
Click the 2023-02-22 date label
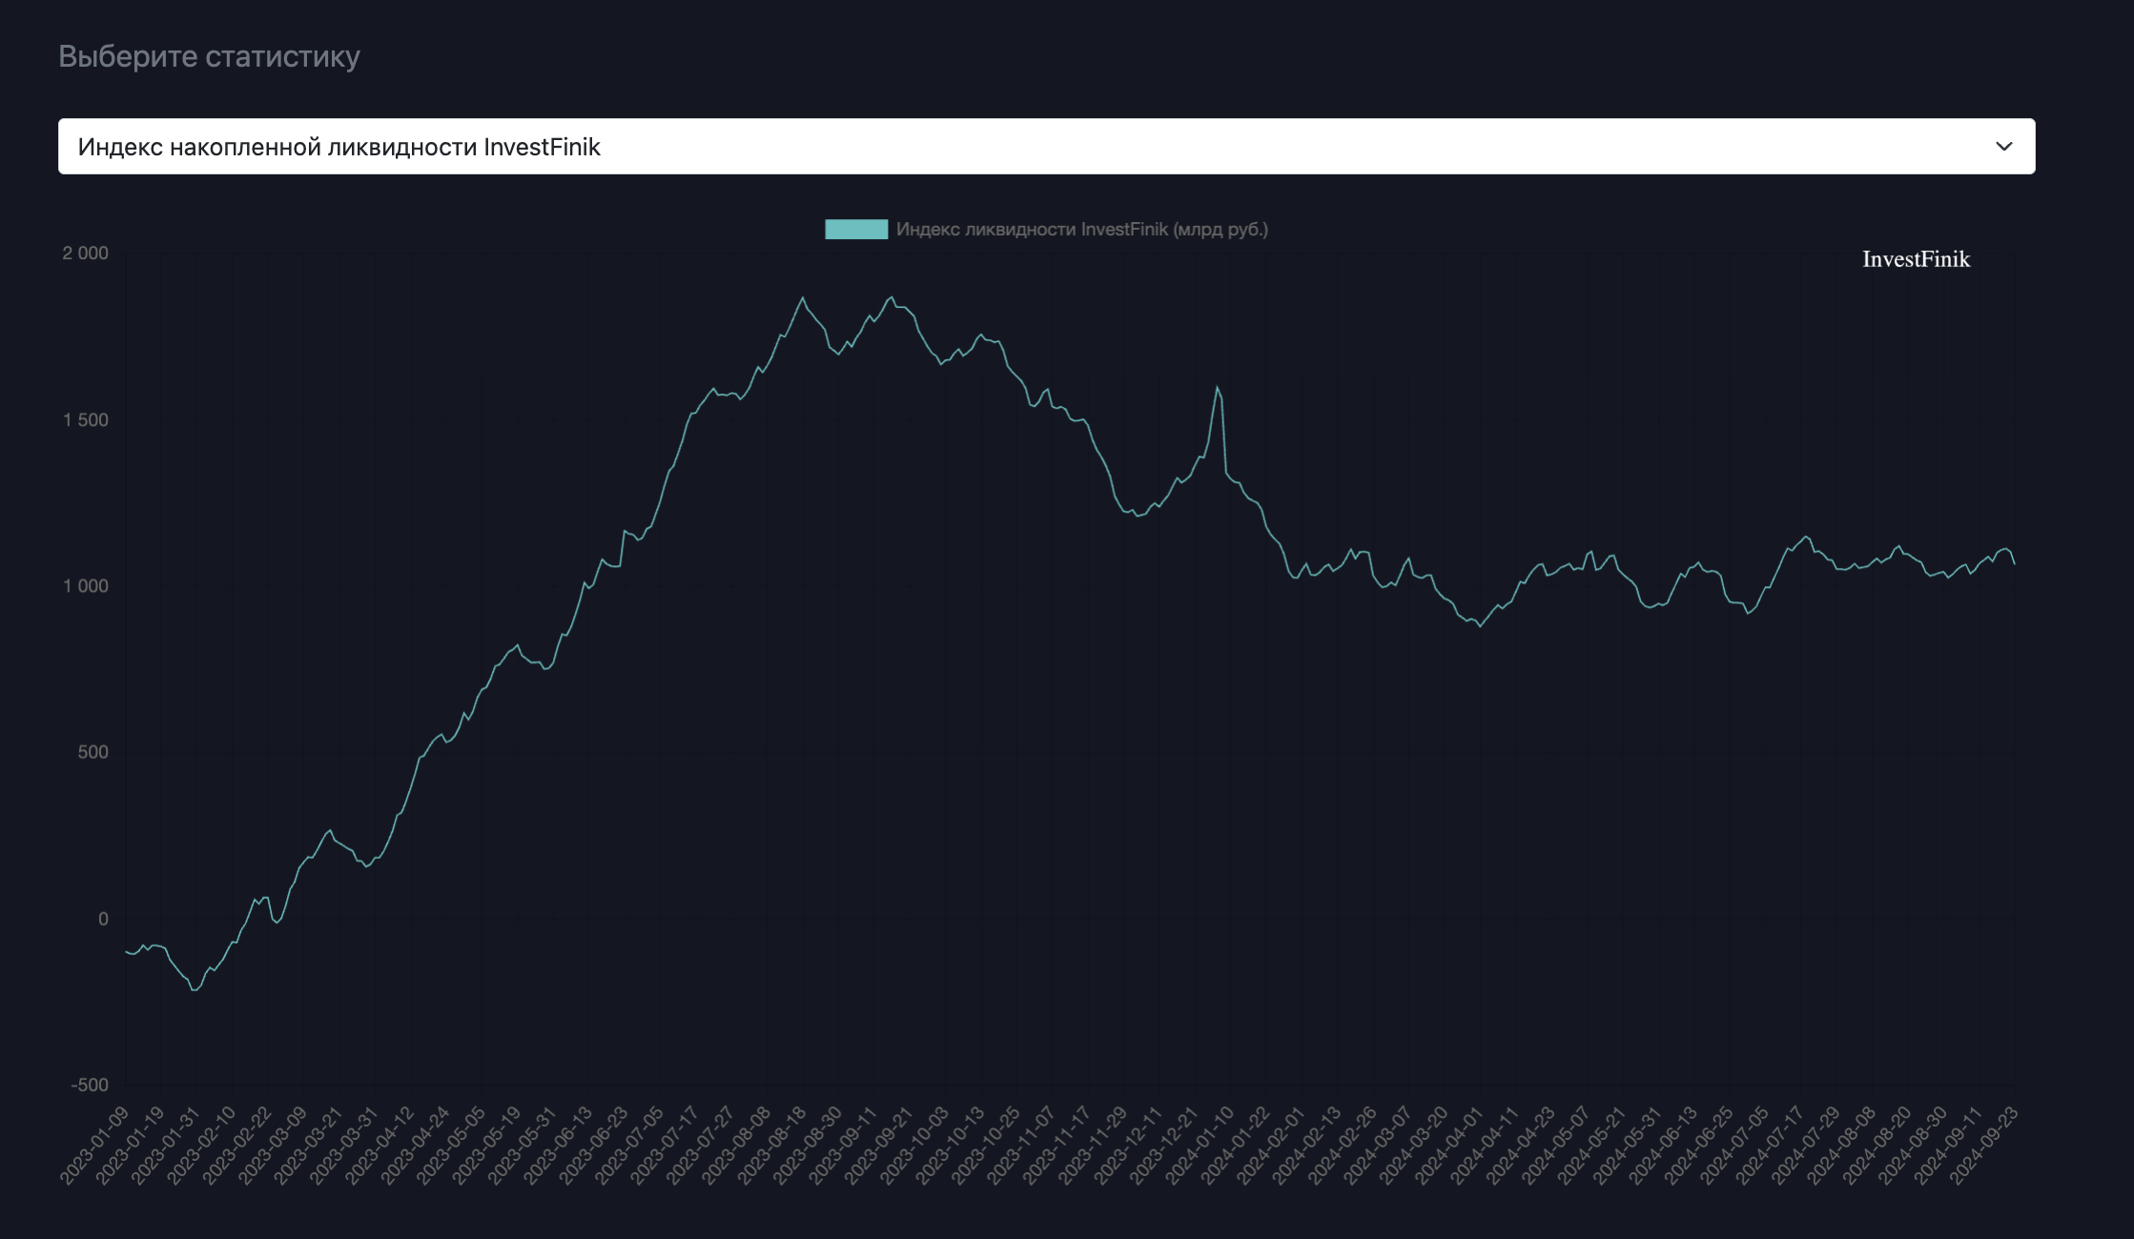tap(236, 1146)
